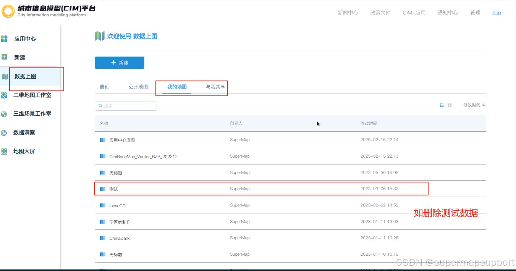Switch to the 我的地图 tab
The image size is (516, 271).
177,87
